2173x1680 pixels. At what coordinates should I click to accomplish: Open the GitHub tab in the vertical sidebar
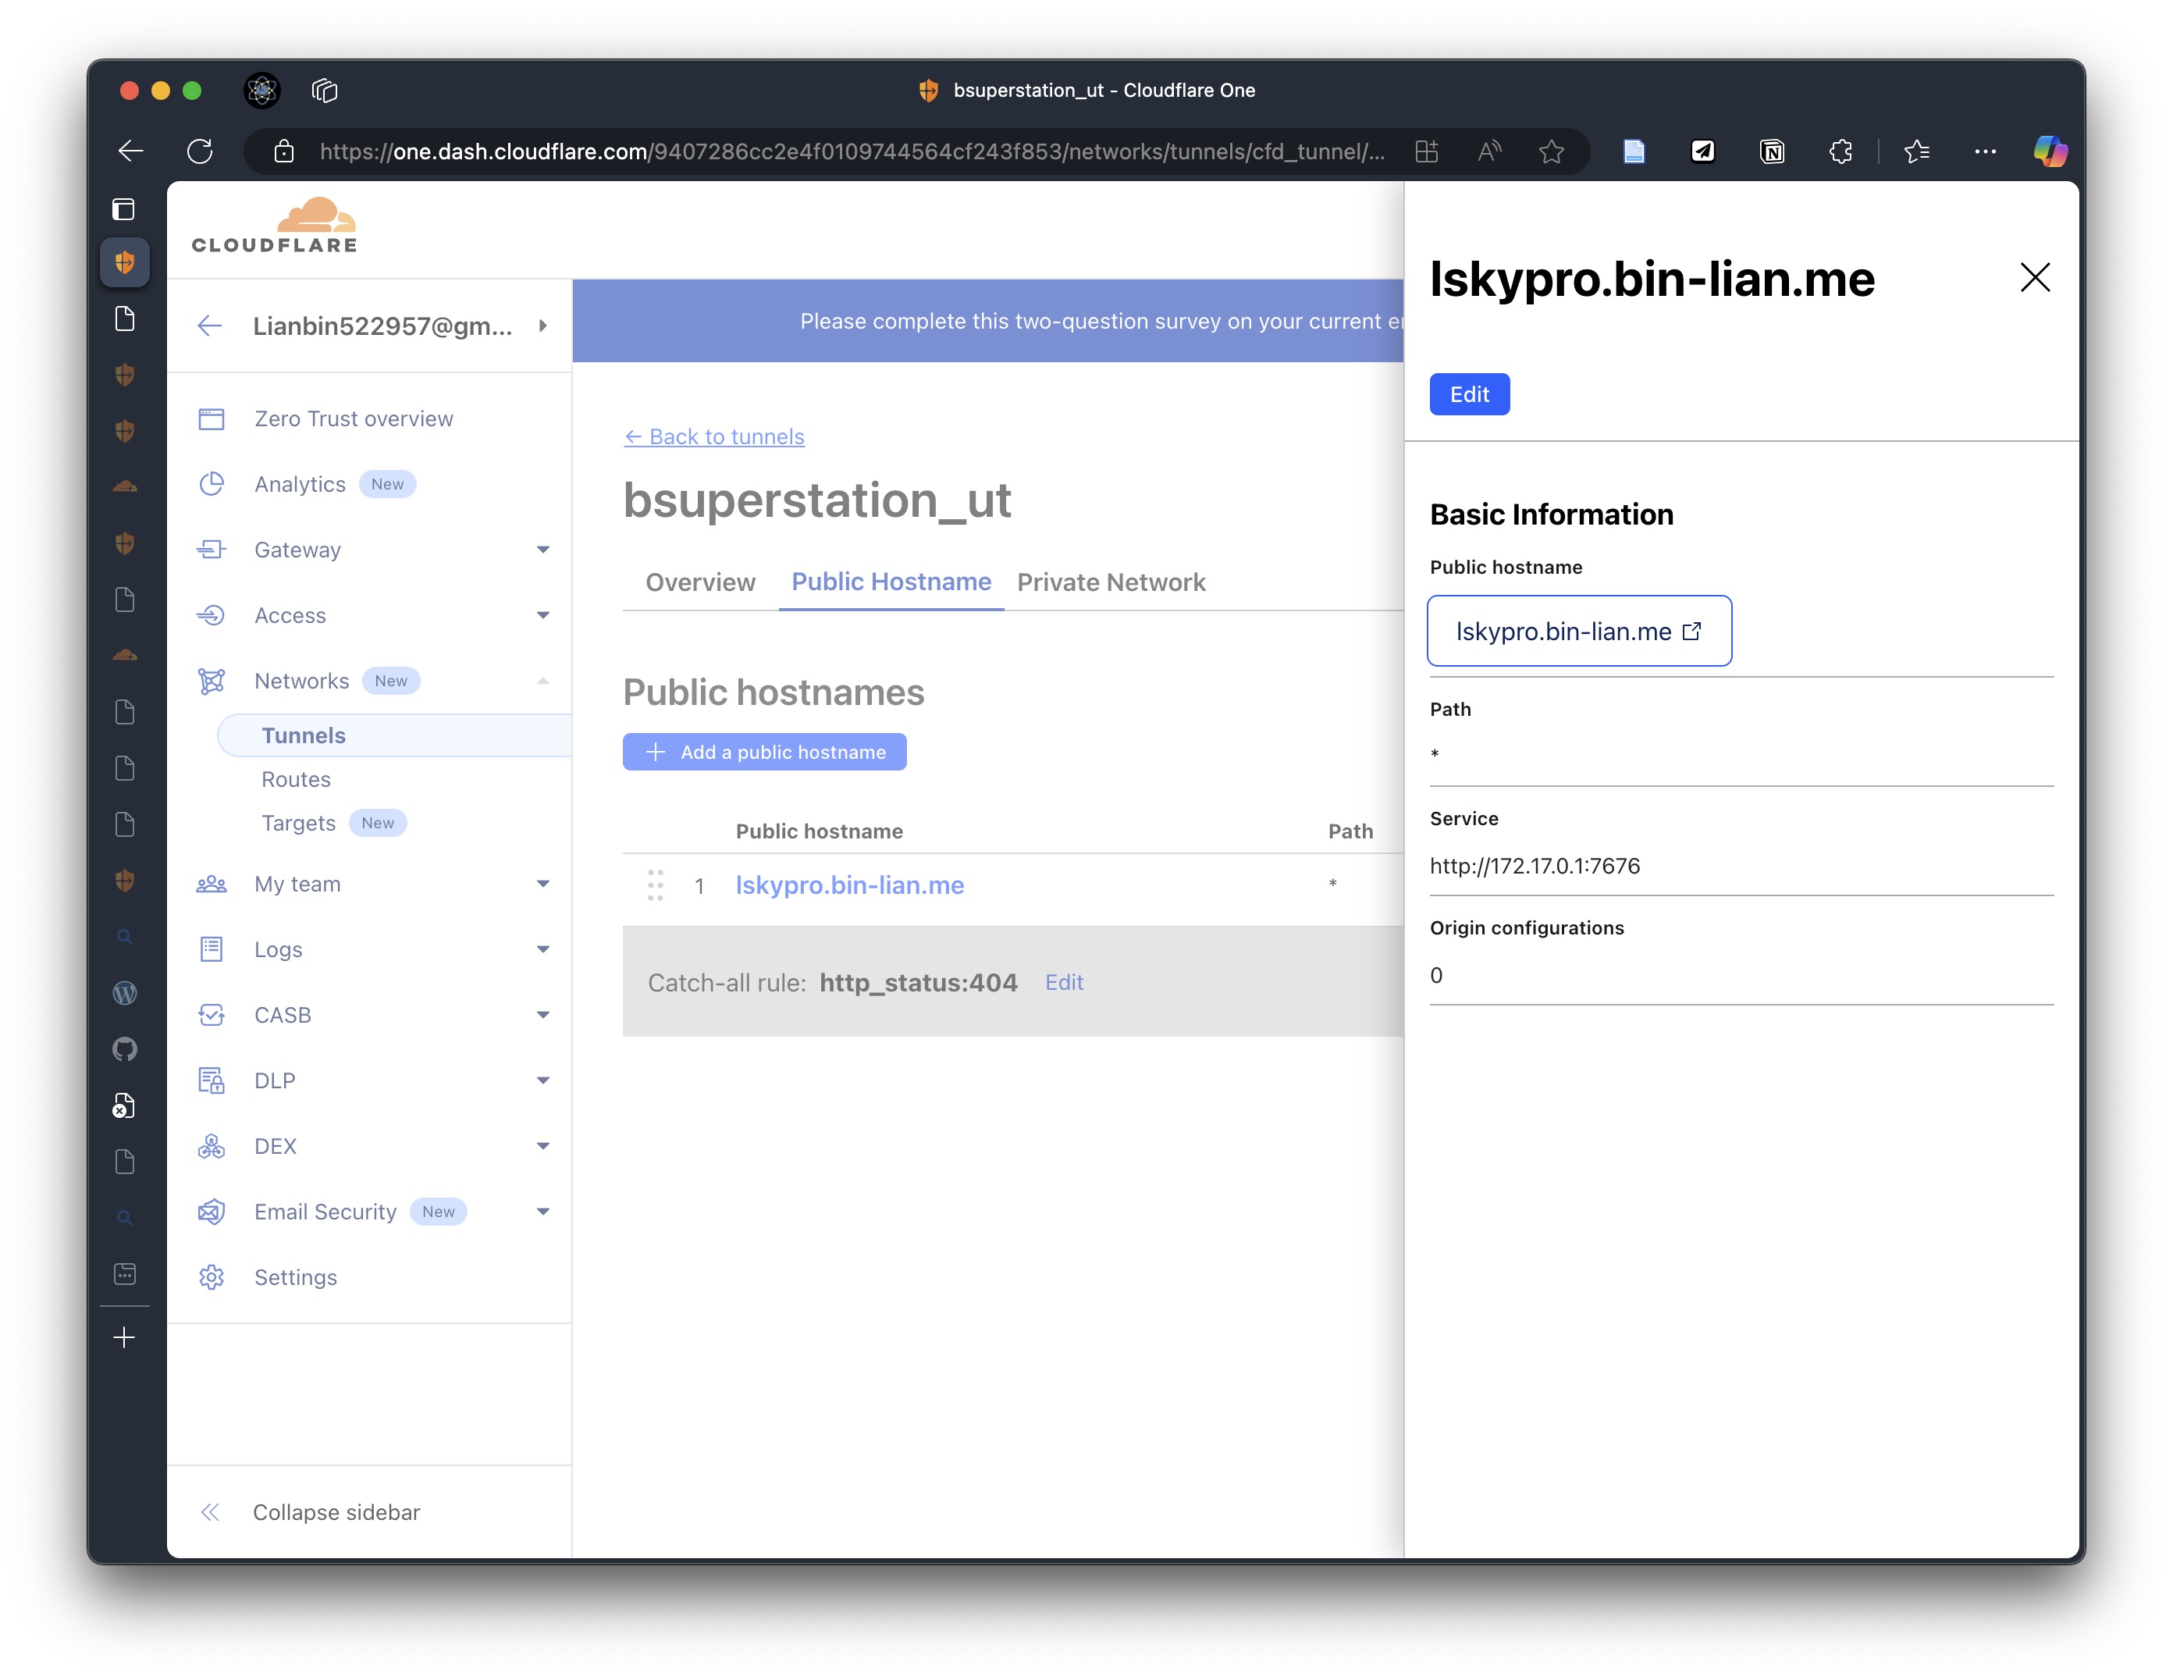pyautogui.click(x=124, y=1049)
